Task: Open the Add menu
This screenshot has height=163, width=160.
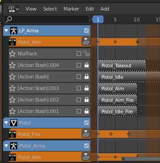Action: point(105,9)
